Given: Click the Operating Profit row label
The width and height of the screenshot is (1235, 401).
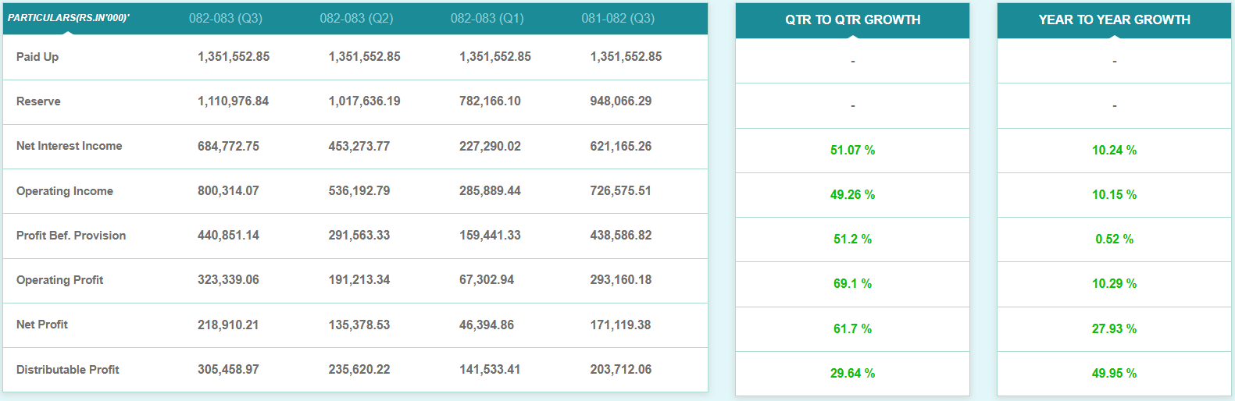Looking at the screenshot, I should [59, 280].
